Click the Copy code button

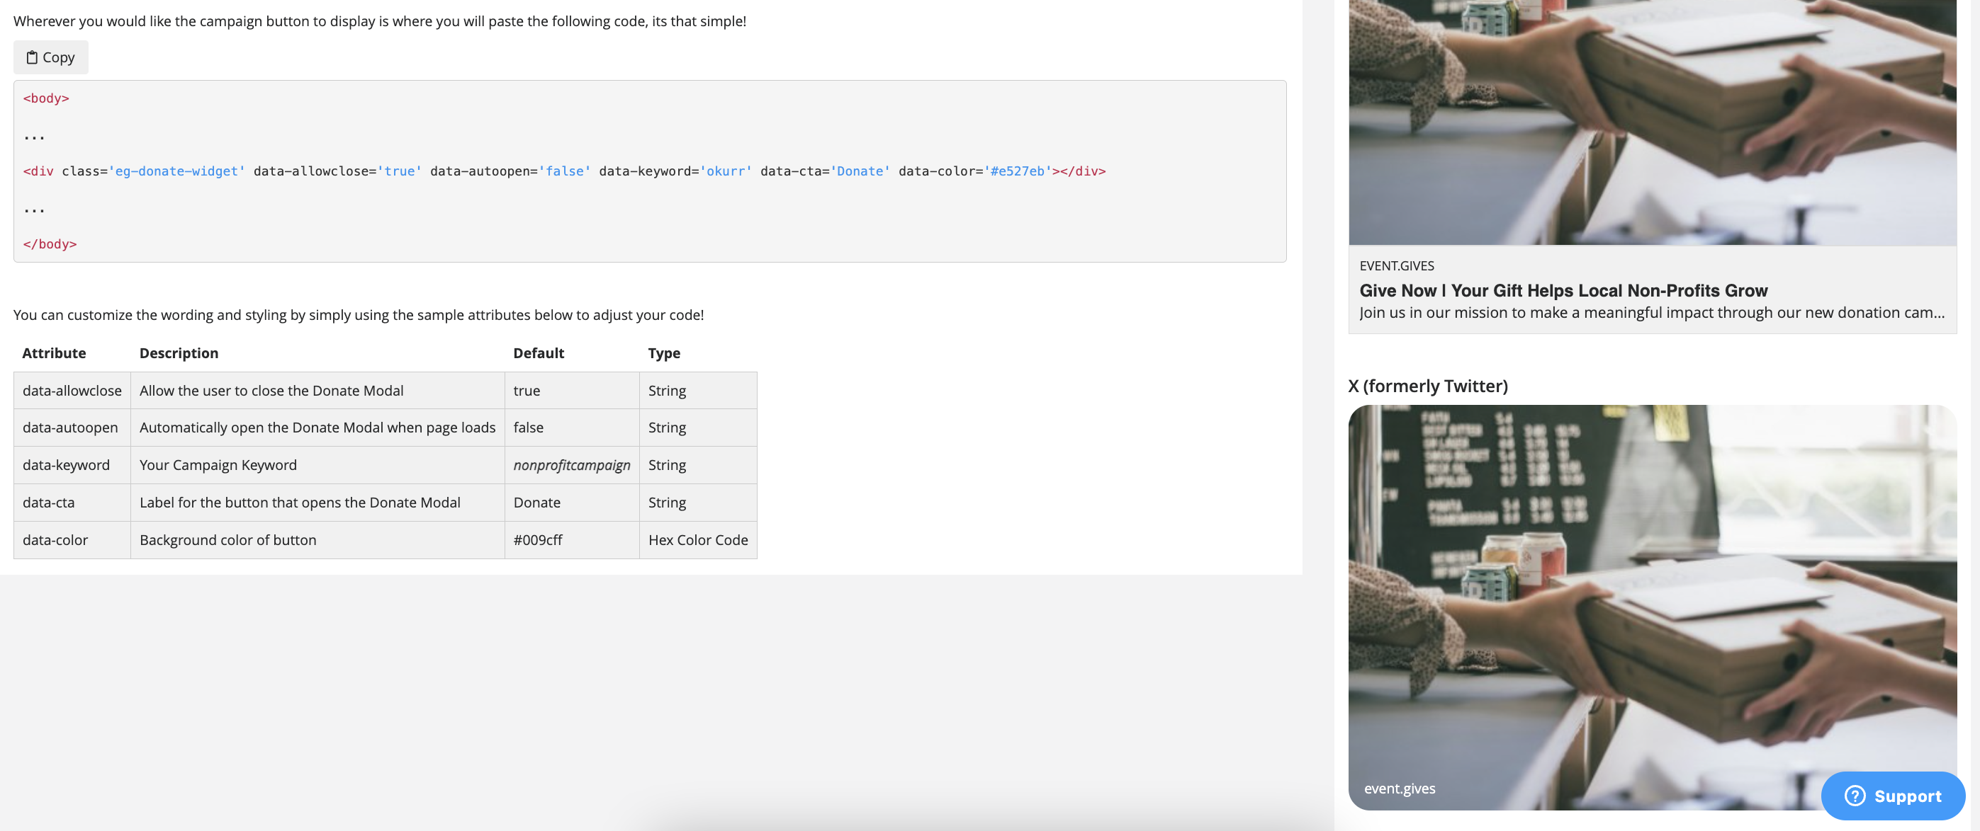point(51,57)
